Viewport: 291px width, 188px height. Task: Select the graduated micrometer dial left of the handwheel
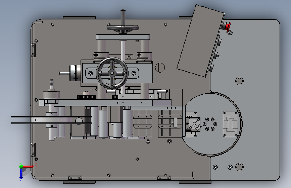(x=75, y=73)
